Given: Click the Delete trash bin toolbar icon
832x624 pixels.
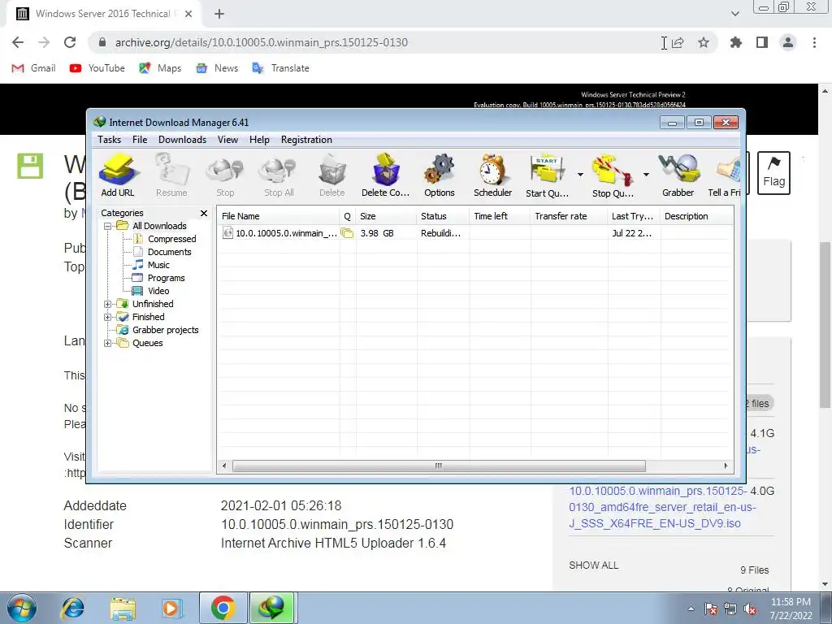Looking at the screenshot, I should pyautogui.click(x=332, y=175).
